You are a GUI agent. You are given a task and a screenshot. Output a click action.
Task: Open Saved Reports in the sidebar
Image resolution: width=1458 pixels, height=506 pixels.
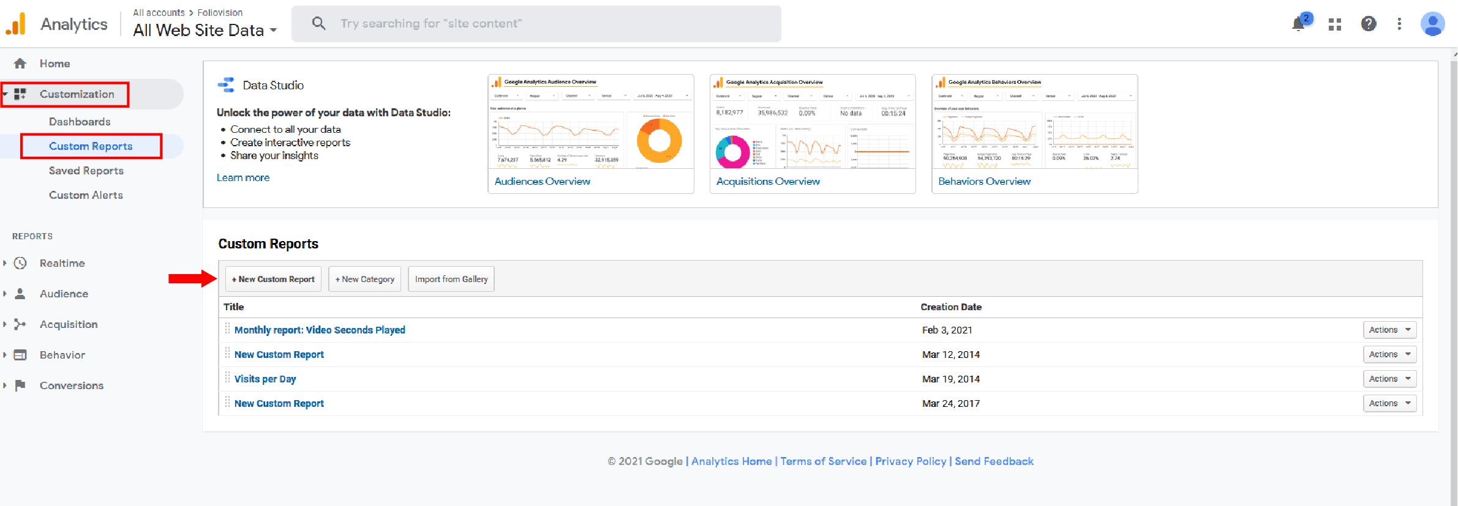point(86,171)
